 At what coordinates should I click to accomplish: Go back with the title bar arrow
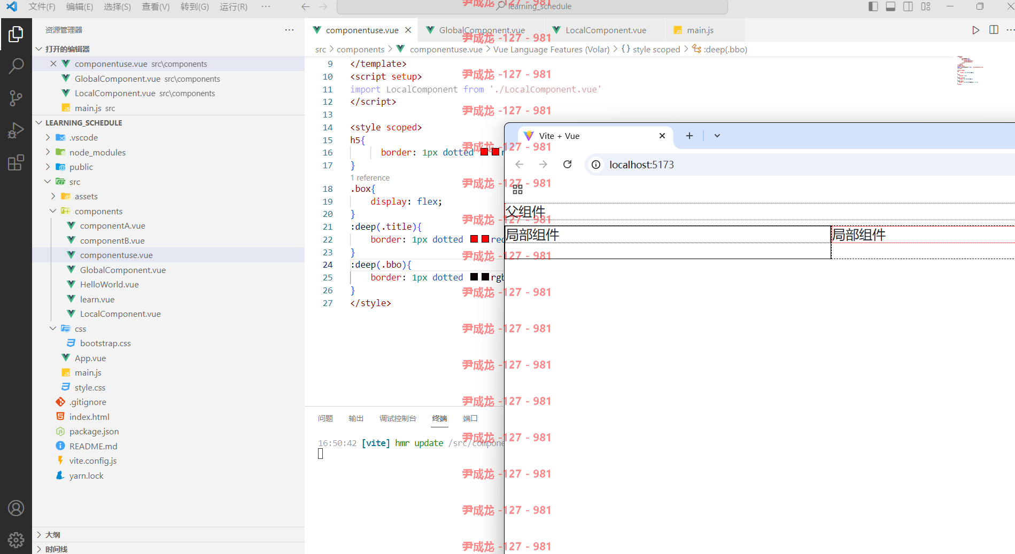click(305, 6)
